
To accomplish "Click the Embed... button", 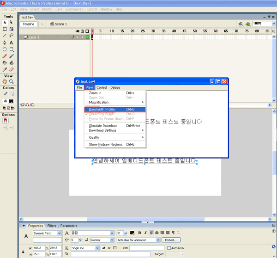I will click(x=171, y=240).
